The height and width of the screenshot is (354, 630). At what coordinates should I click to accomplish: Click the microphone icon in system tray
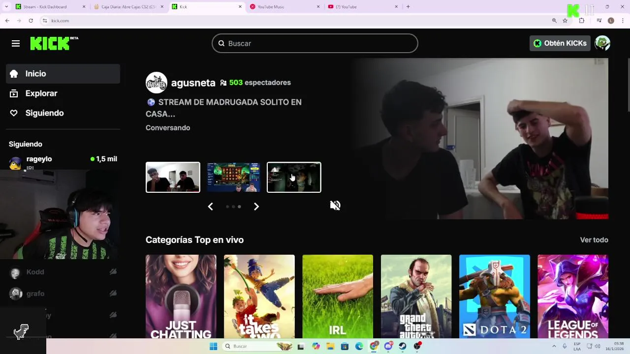pyautogui.click(x=565, y=347)
